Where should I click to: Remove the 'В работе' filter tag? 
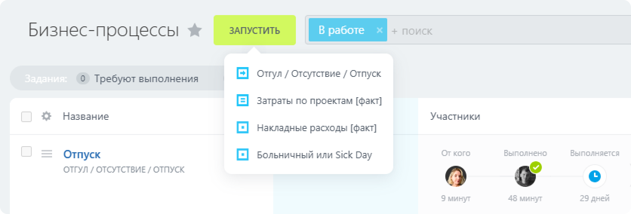tap(380, 30)
